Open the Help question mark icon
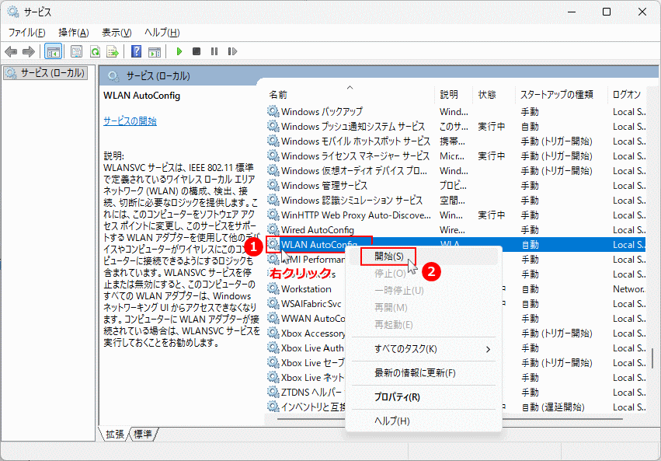This screenshot has height=461, width=661. (x=136, y=51)
